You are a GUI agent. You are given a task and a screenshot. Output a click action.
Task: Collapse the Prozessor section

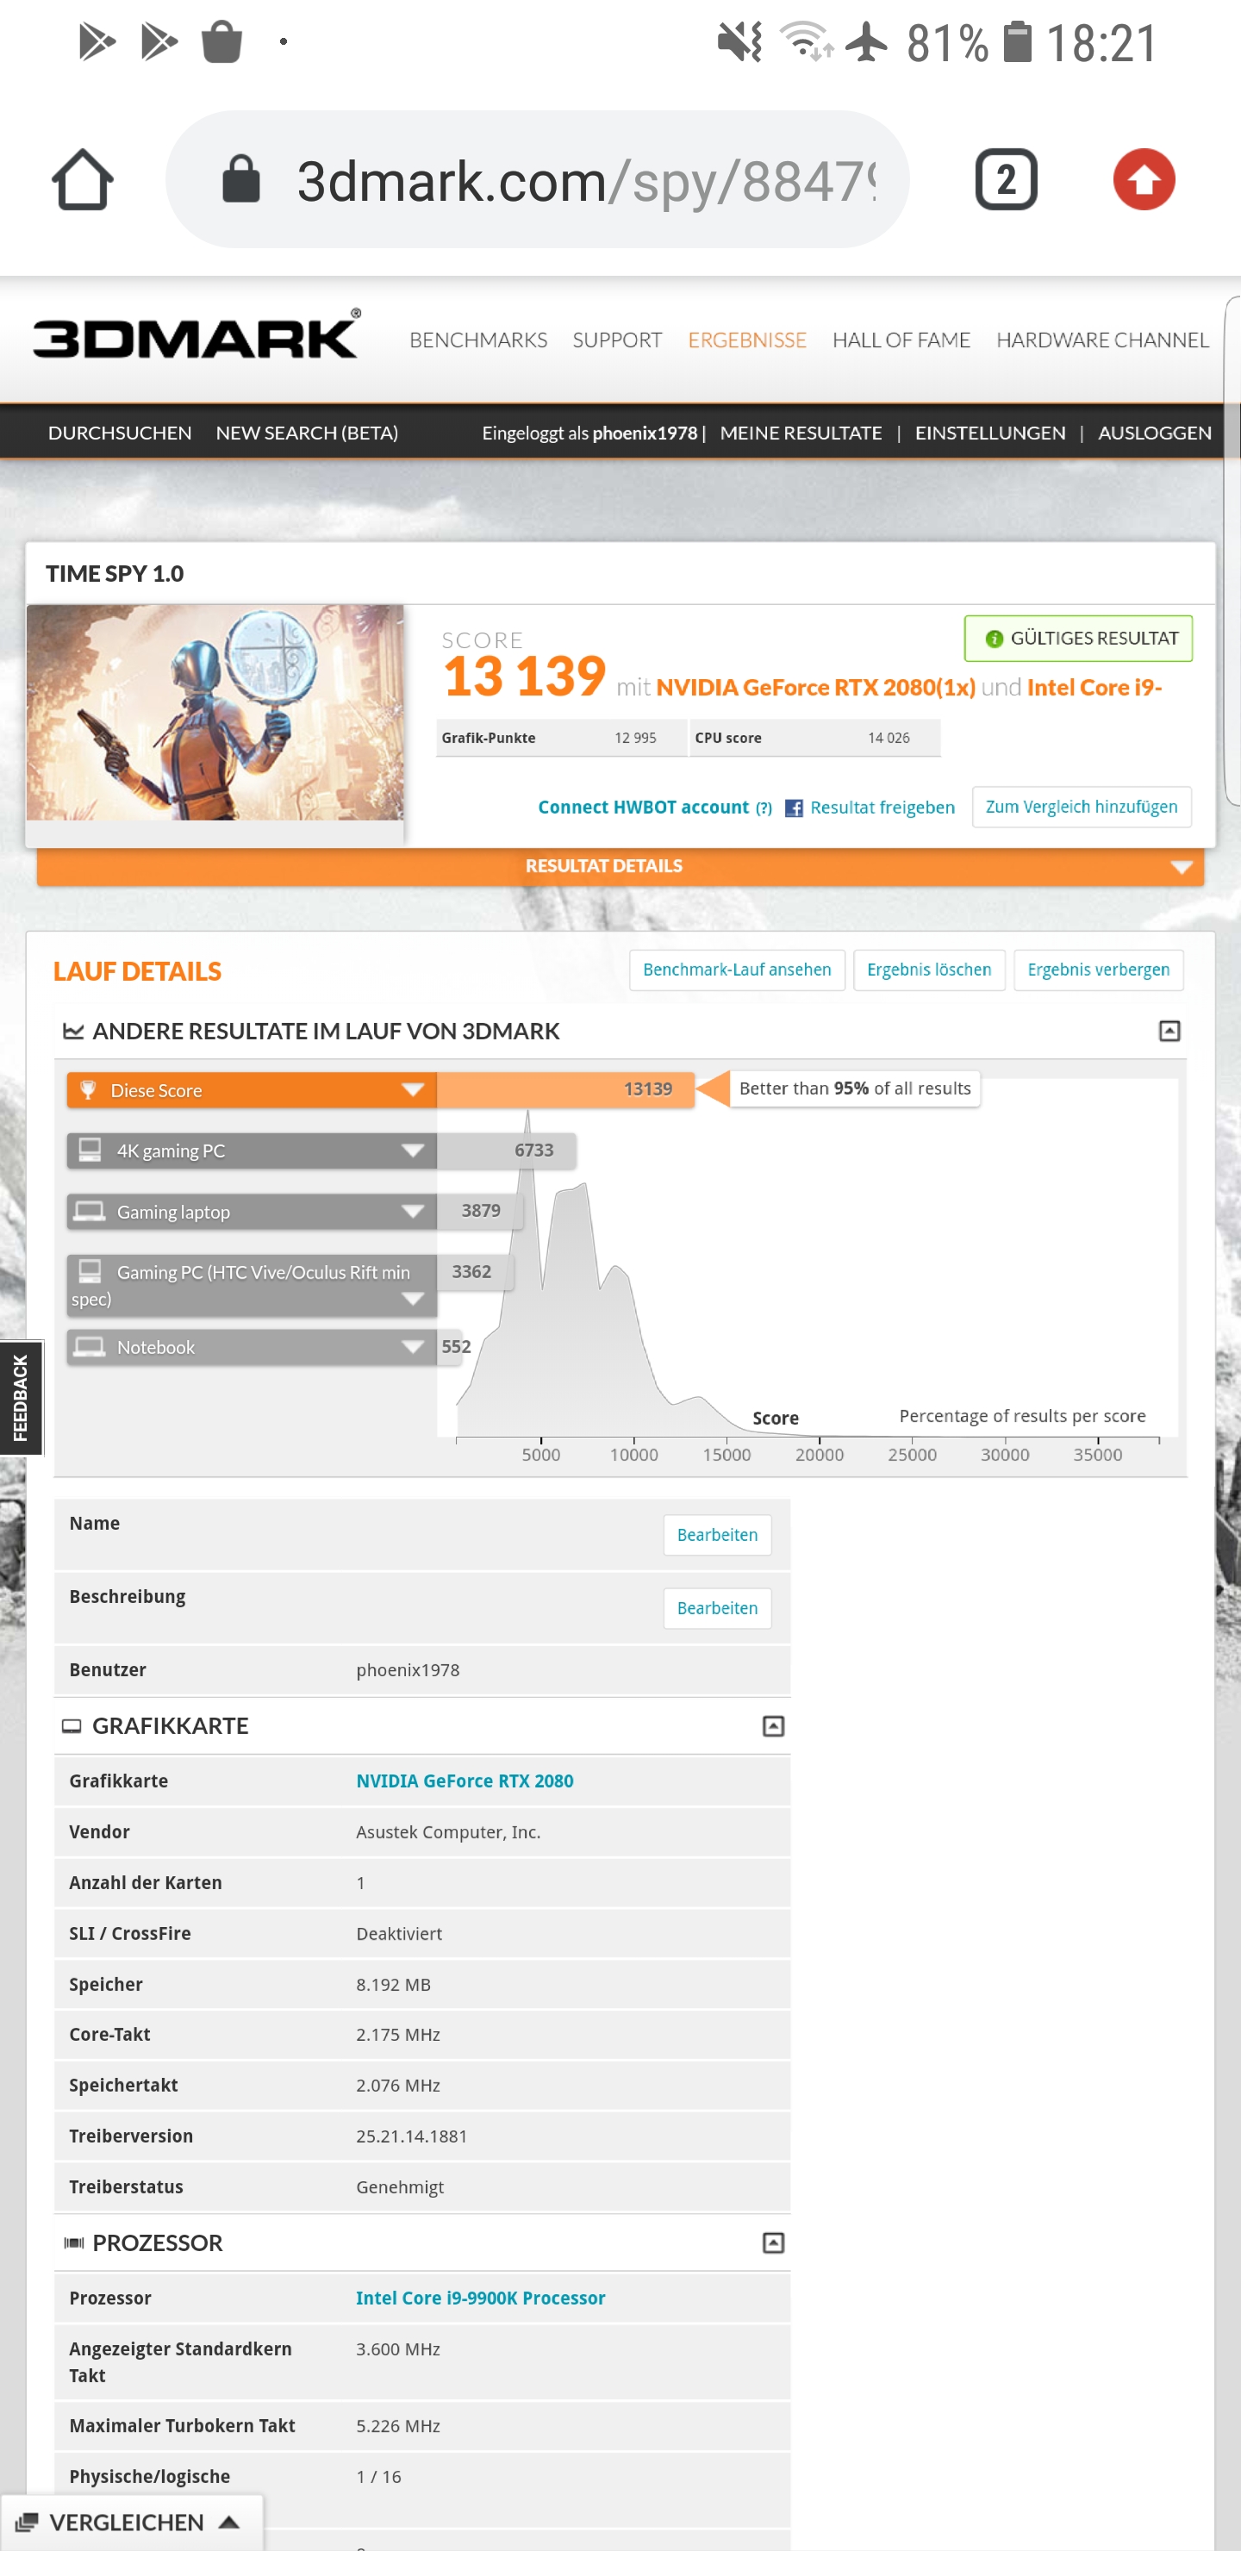pos(772,2243)
